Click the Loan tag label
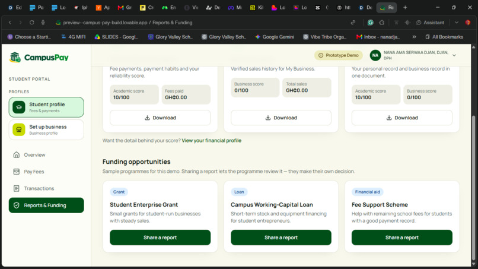This screenshot has width=478, height=269. 239,192
